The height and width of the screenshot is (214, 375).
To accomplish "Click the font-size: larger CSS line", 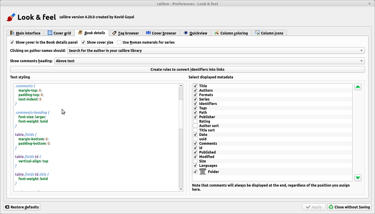I will pyautogui.click(x=33, y=117).
